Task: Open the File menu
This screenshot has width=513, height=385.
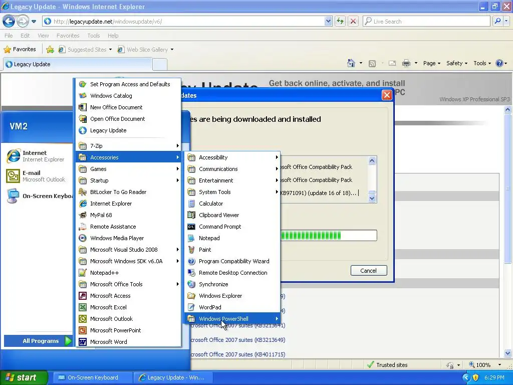Action: [x=9, y=36]
